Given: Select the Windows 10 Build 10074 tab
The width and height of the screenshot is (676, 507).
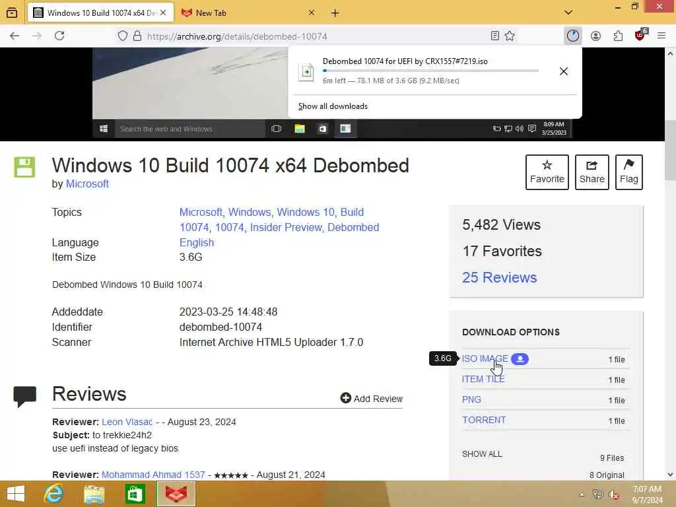Looking at the screenshot, I should tap(100, 13).
